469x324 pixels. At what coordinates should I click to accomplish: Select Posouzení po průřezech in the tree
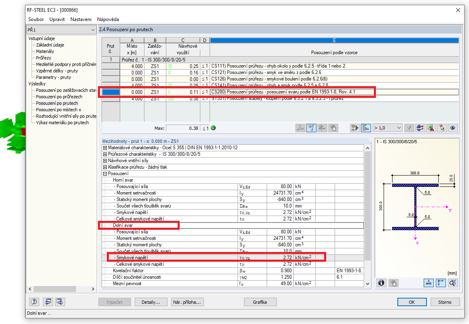click(59, 97)
